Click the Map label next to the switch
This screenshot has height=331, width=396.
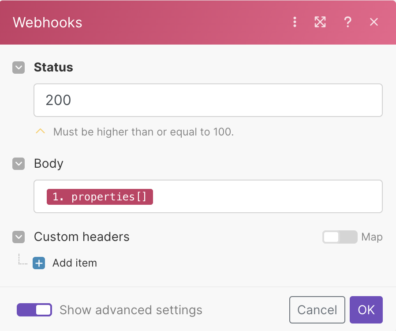(372, 237)
